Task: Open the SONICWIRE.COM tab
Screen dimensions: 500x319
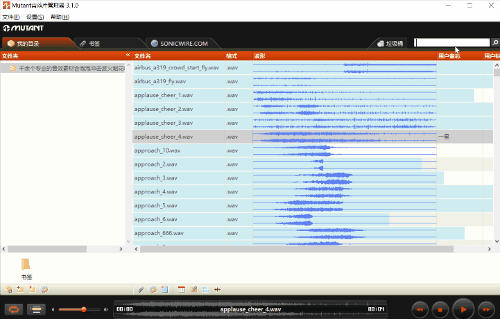Action: point(179,43)
